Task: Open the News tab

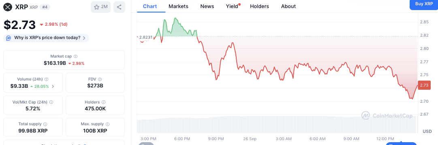Action: coord(207,6)
